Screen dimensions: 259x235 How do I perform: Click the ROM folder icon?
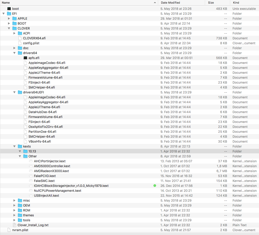(20, 210)
